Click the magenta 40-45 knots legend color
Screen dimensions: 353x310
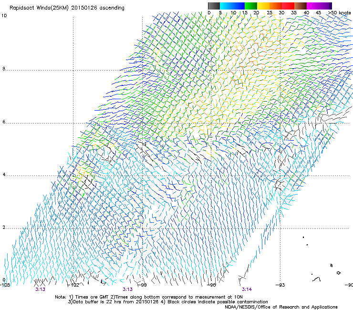(313, 6)
